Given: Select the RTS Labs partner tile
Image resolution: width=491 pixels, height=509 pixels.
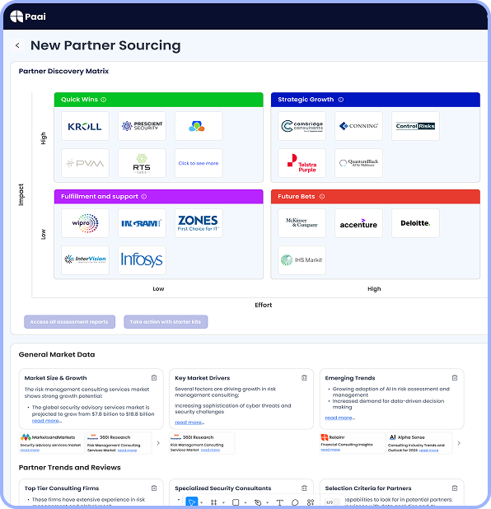Looking at the screenshot, I should click(142, 163).
